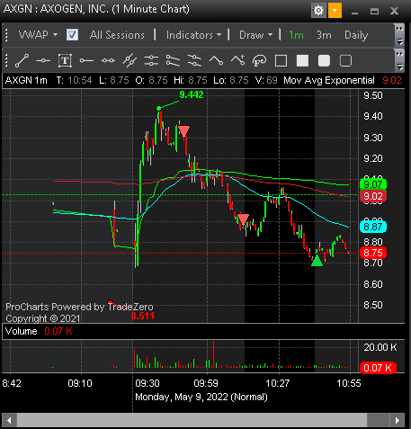Click the Monday, May 9, 2022 date label
The width and height of the screenshot is (411, 429).
point(201,397)
